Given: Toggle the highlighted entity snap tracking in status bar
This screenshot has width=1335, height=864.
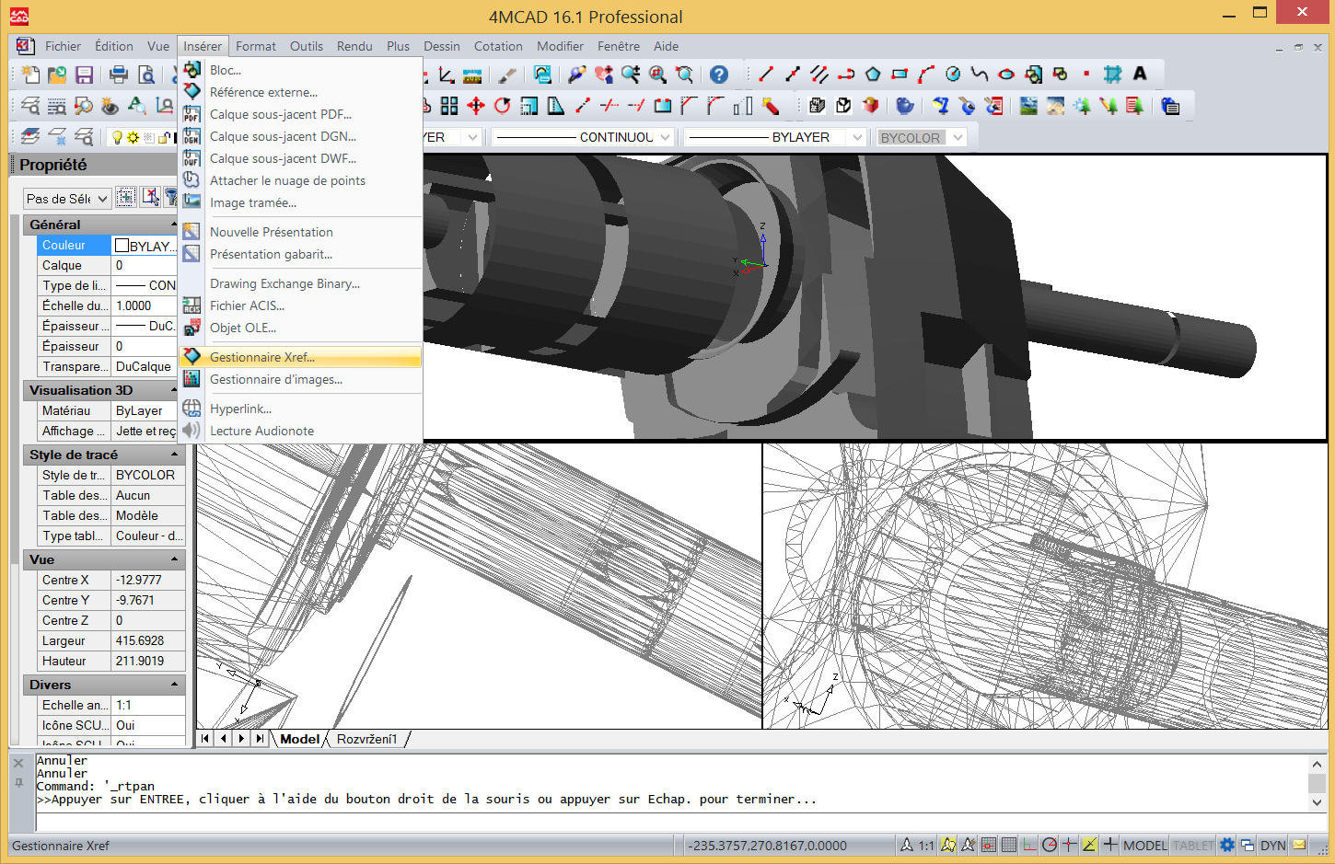Looking at the screenshot, I should point(1090,845).
